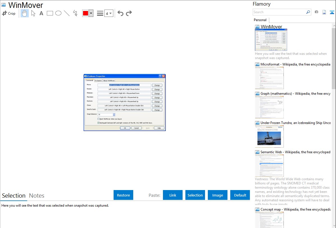Click the icon beside Microformat entry

point(257,64)
